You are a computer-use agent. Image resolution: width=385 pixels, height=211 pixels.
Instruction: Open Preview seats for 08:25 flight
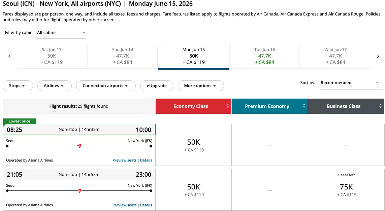click(x=124, y=161)
